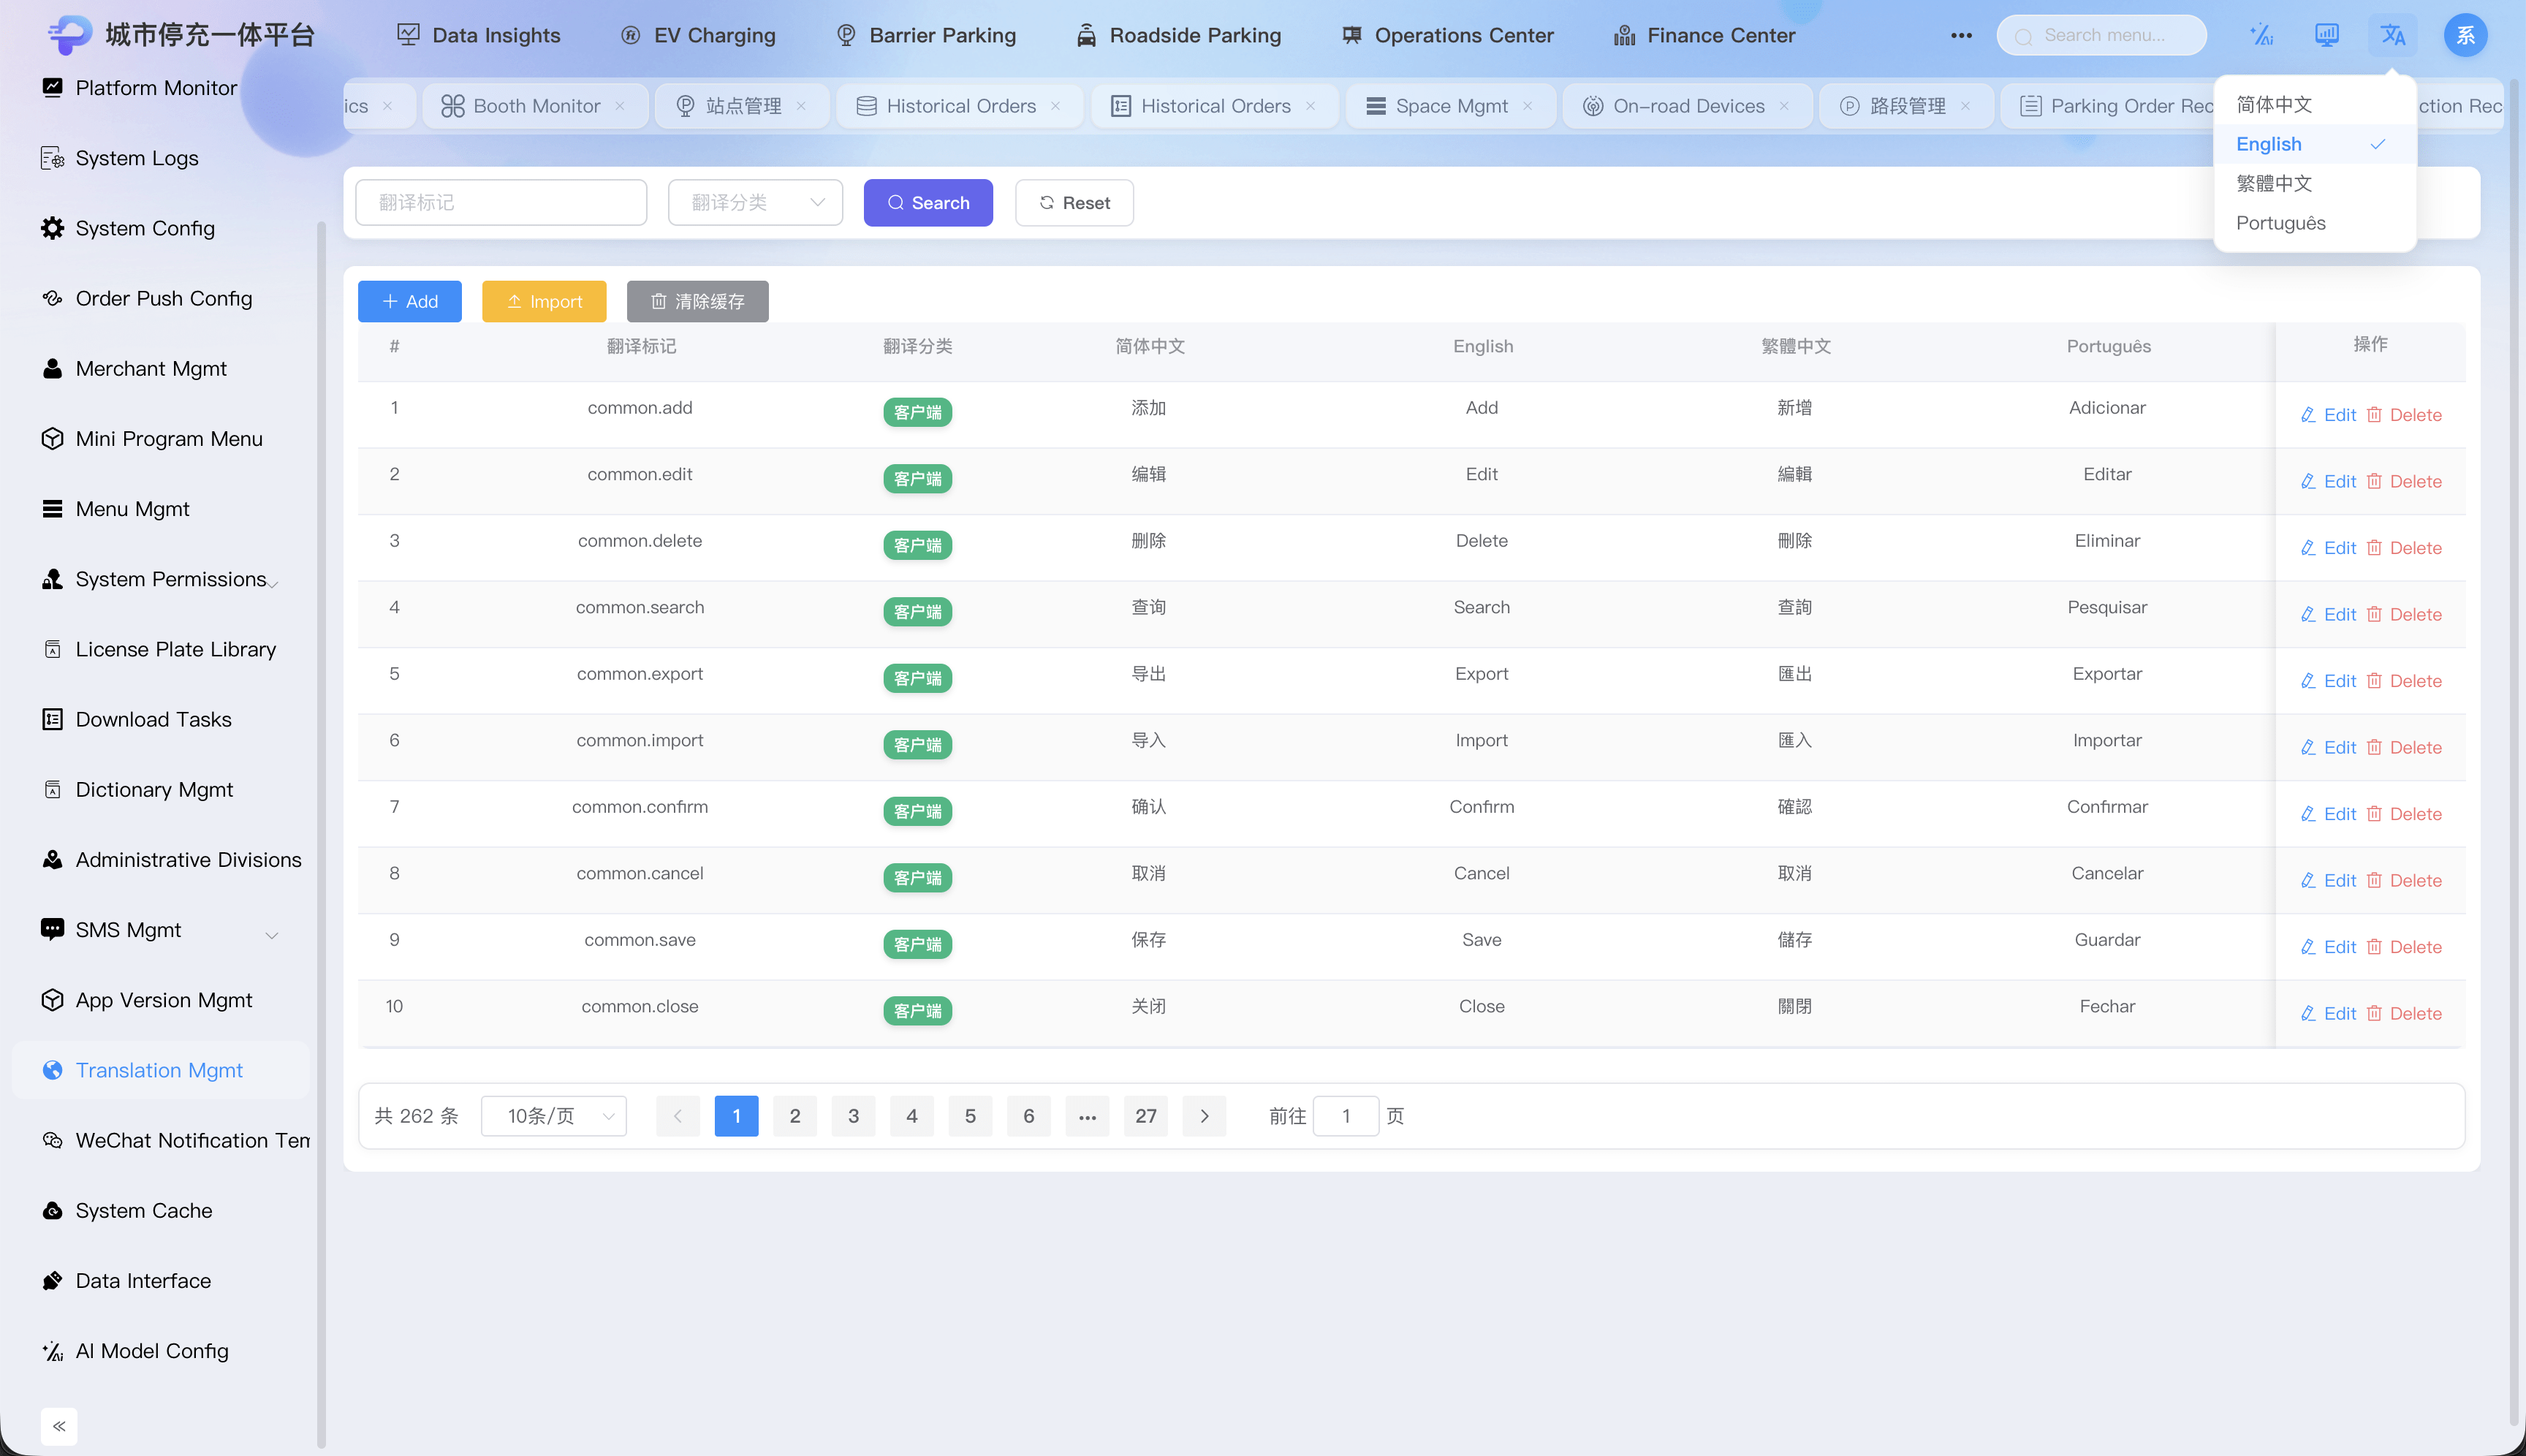Click the monitor screen icon in header
The width and height of the screenshot is (2526, 1456).
[x=2327, y=36]
